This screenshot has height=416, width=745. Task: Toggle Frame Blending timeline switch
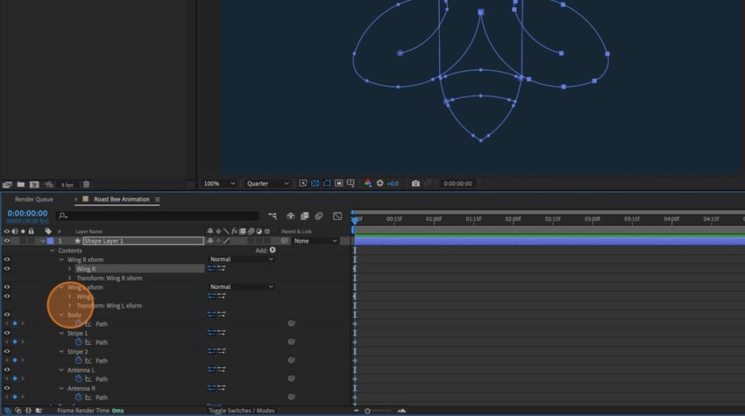coord(304,216)
